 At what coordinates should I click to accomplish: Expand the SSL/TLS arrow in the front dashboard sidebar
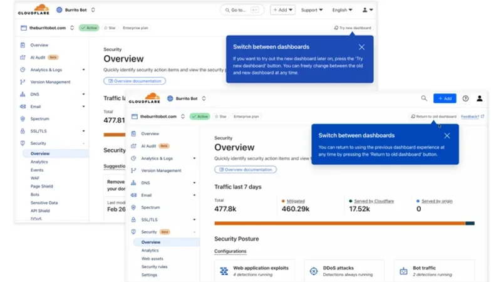coord(194,220)
